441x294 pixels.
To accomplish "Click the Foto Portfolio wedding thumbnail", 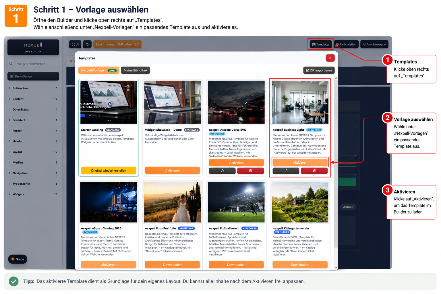I will [x=173, y=202].
